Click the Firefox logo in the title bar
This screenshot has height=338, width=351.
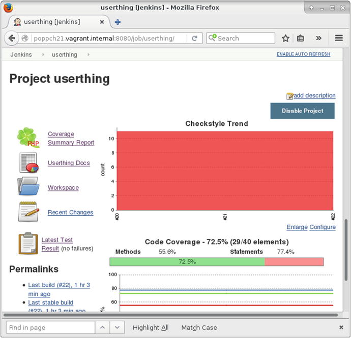click(x=8, y=8)
